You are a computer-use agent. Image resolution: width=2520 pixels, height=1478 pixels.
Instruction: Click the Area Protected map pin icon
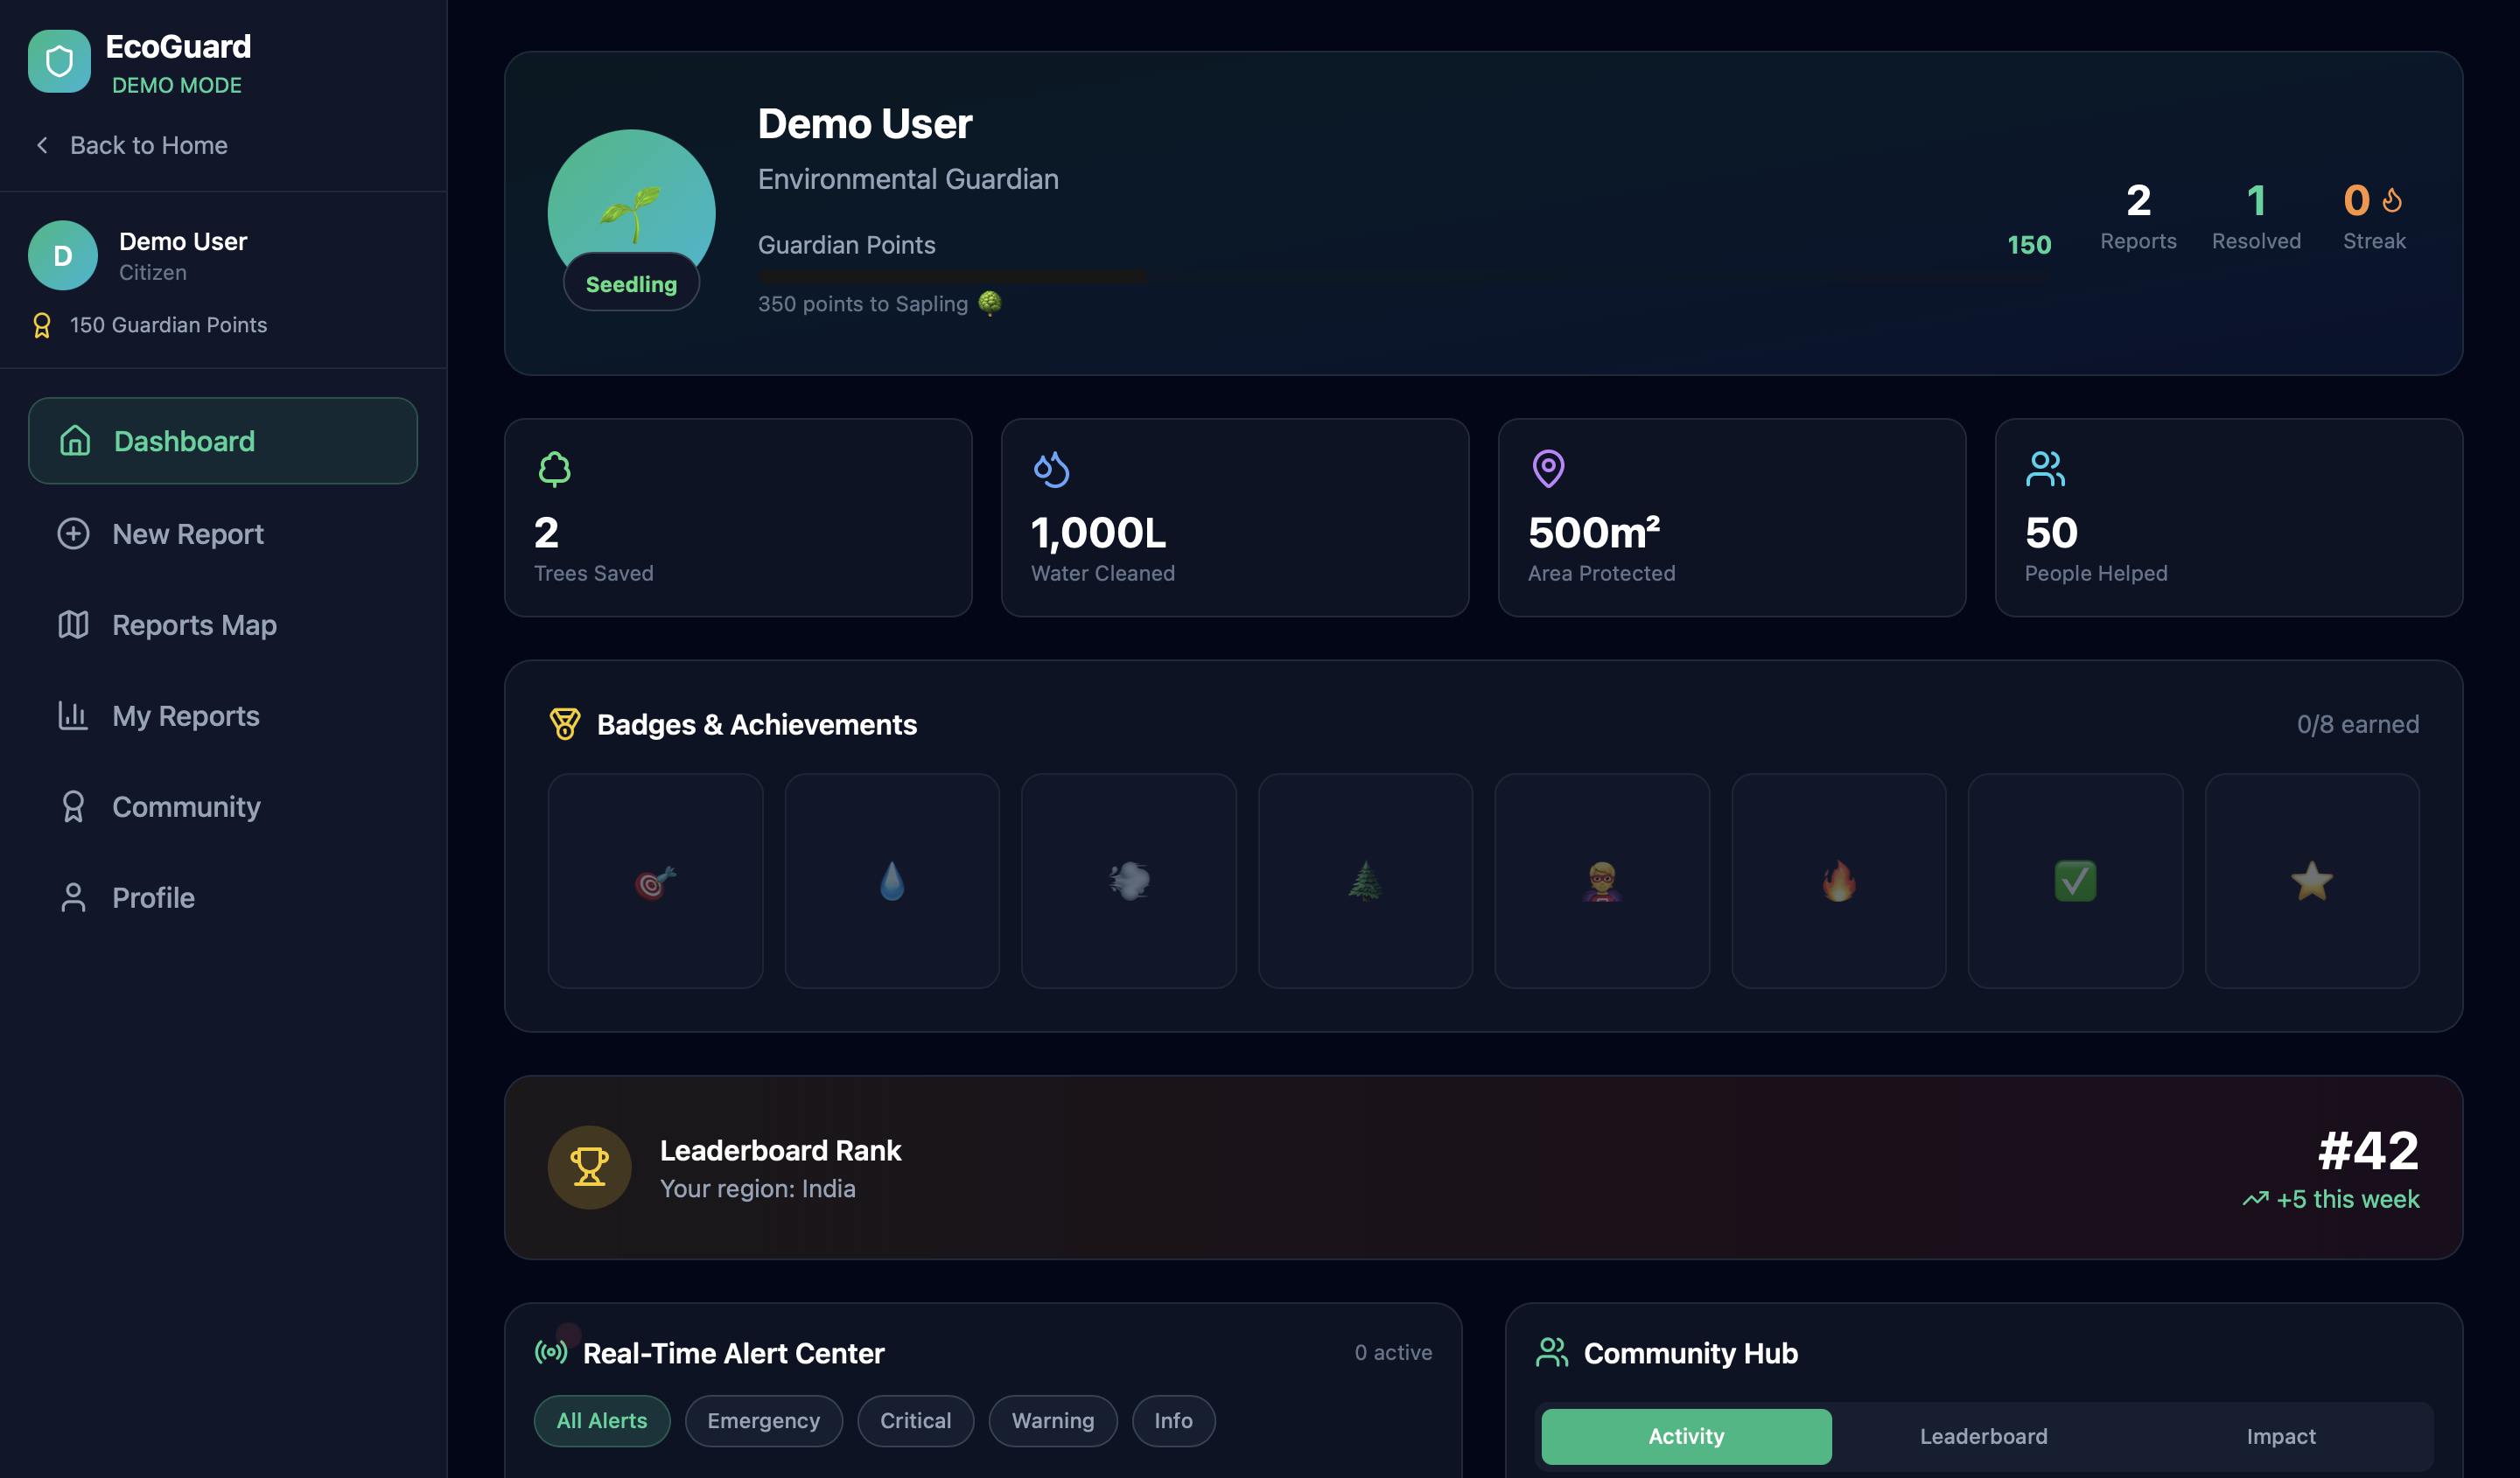[1548, 469]
